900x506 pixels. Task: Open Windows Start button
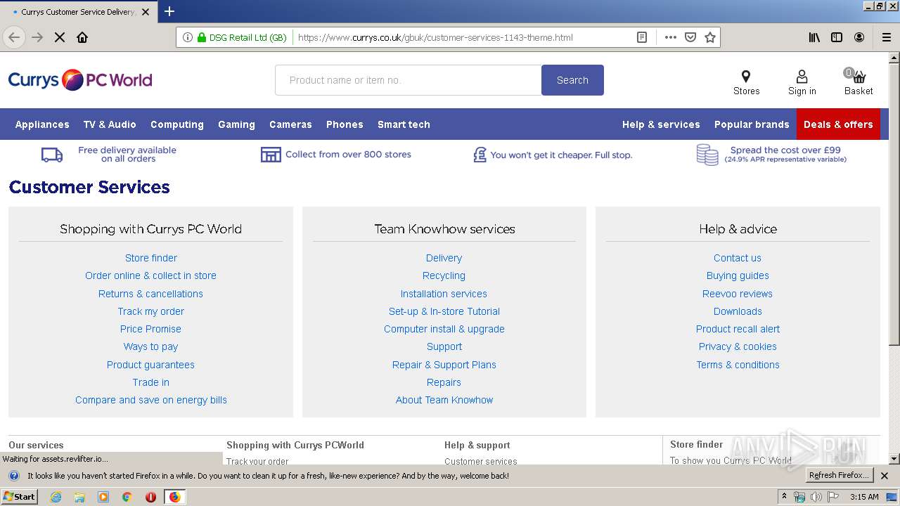pyautogui.click(x=19, y=496)
